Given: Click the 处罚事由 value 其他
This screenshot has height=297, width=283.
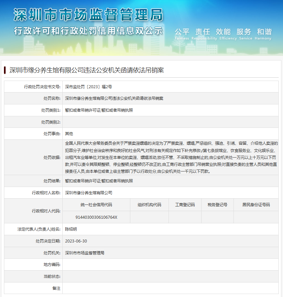Looking at the screenshot, I should point(69,134).
